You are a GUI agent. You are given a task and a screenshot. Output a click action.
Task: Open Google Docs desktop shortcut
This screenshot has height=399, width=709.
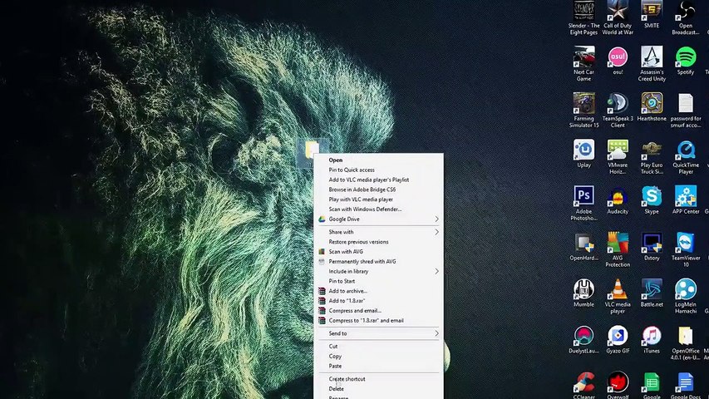pos(686,385)
